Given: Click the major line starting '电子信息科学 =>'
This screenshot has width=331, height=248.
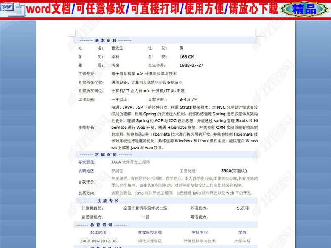Looking at the screenshot, I should point(144,74).
